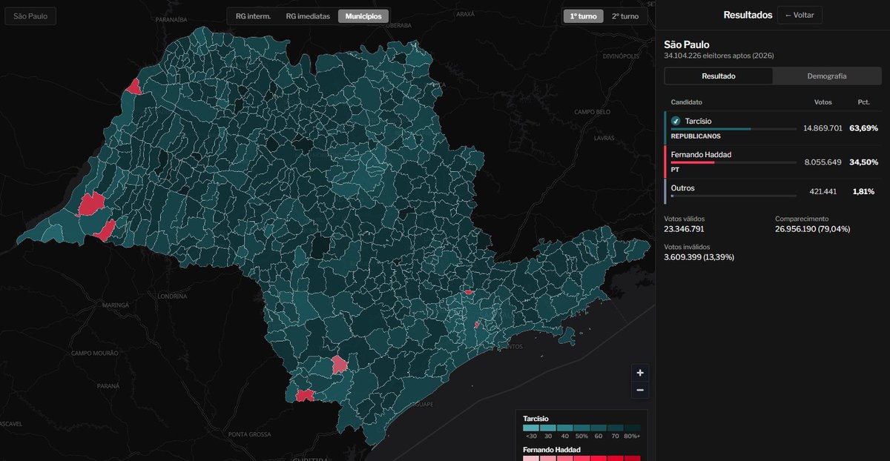This screenshot has width=890, height=461.
Task: Switch to RG interm. map view
Action: (253, 16)
